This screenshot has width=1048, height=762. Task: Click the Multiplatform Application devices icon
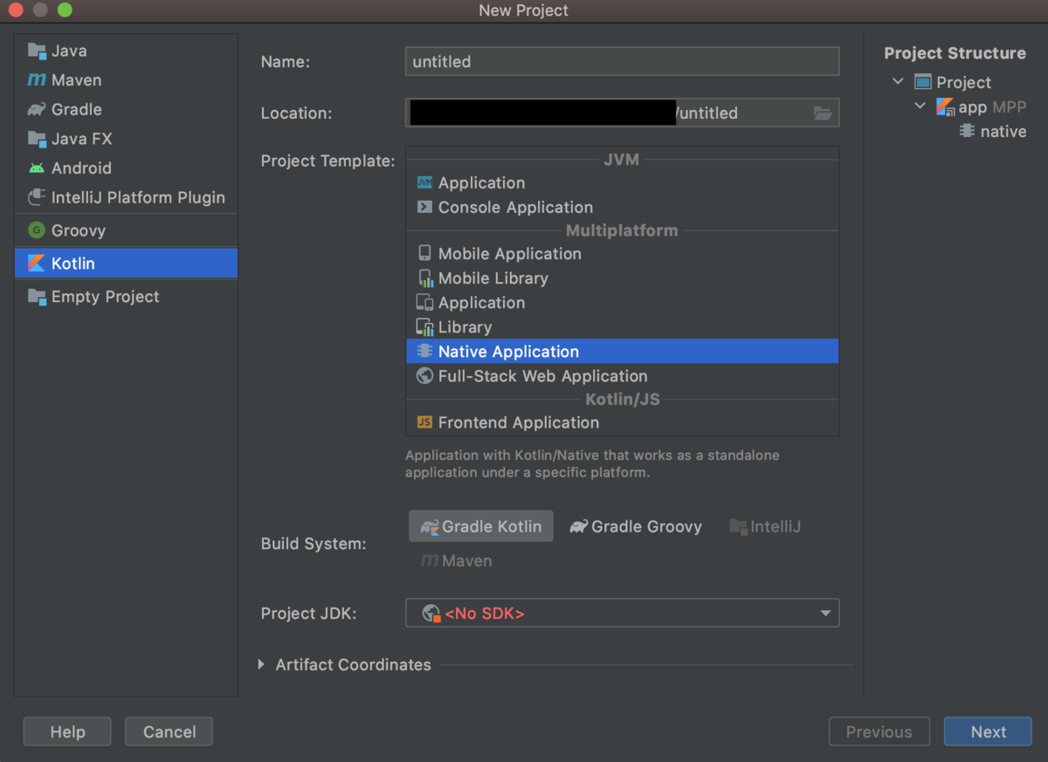pyautogui.click(x=425, y=303)
